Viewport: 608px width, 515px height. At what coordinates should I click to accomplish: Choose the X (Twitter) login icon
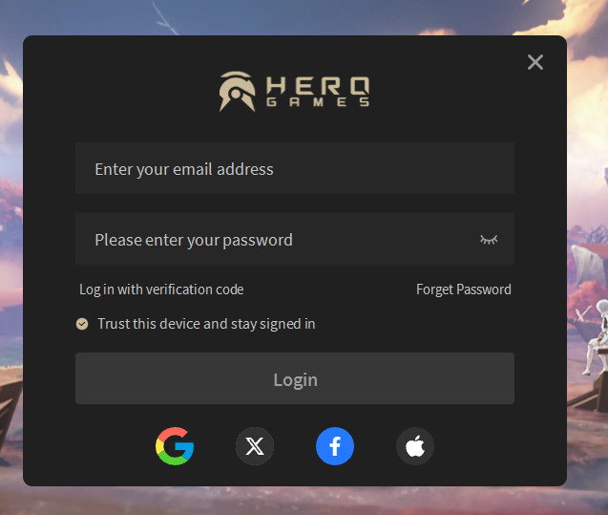click(255, 446)
